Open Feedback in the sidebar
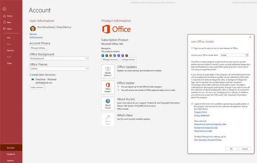257x163 pixels. click(11, 154)
